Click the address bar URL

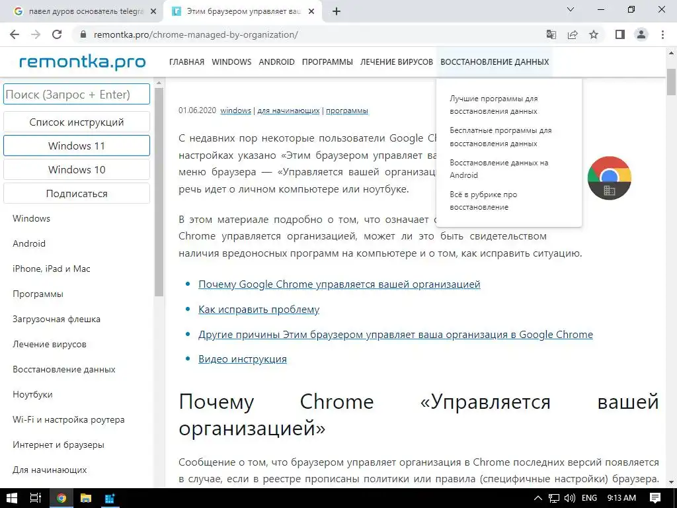pos(196,34)
